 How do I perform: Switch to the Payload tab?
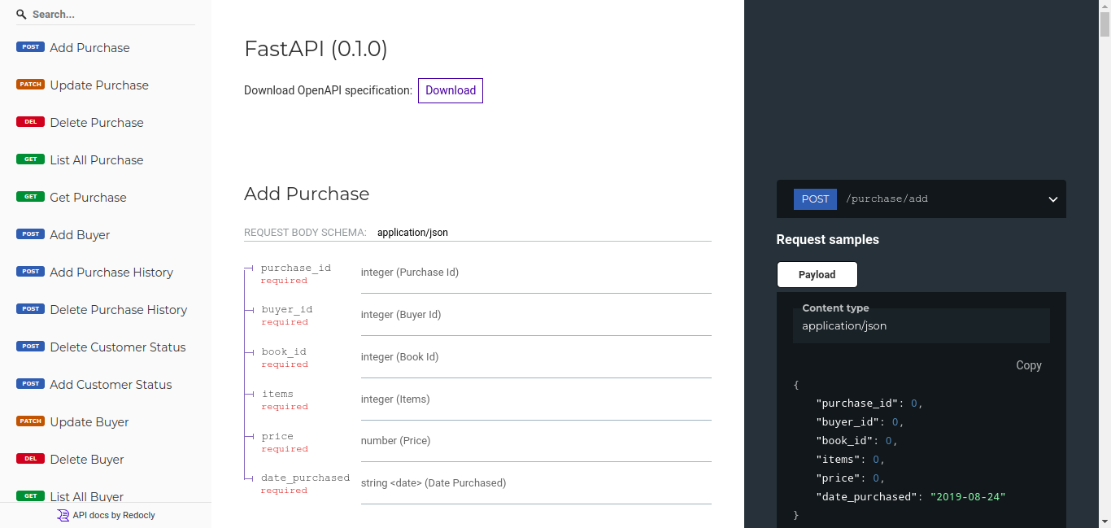click(817, 274)
